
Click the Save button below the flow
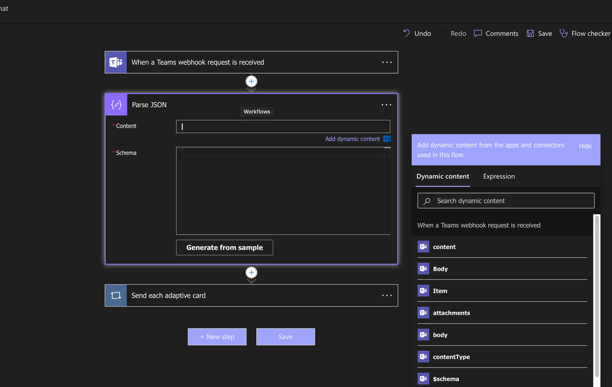pyautogui.click(x=285, y=337)
